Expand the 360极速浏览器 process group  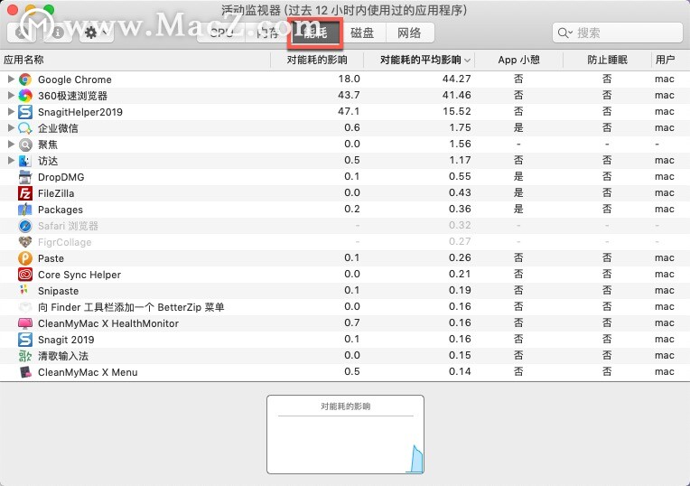[x=11, y=95]
